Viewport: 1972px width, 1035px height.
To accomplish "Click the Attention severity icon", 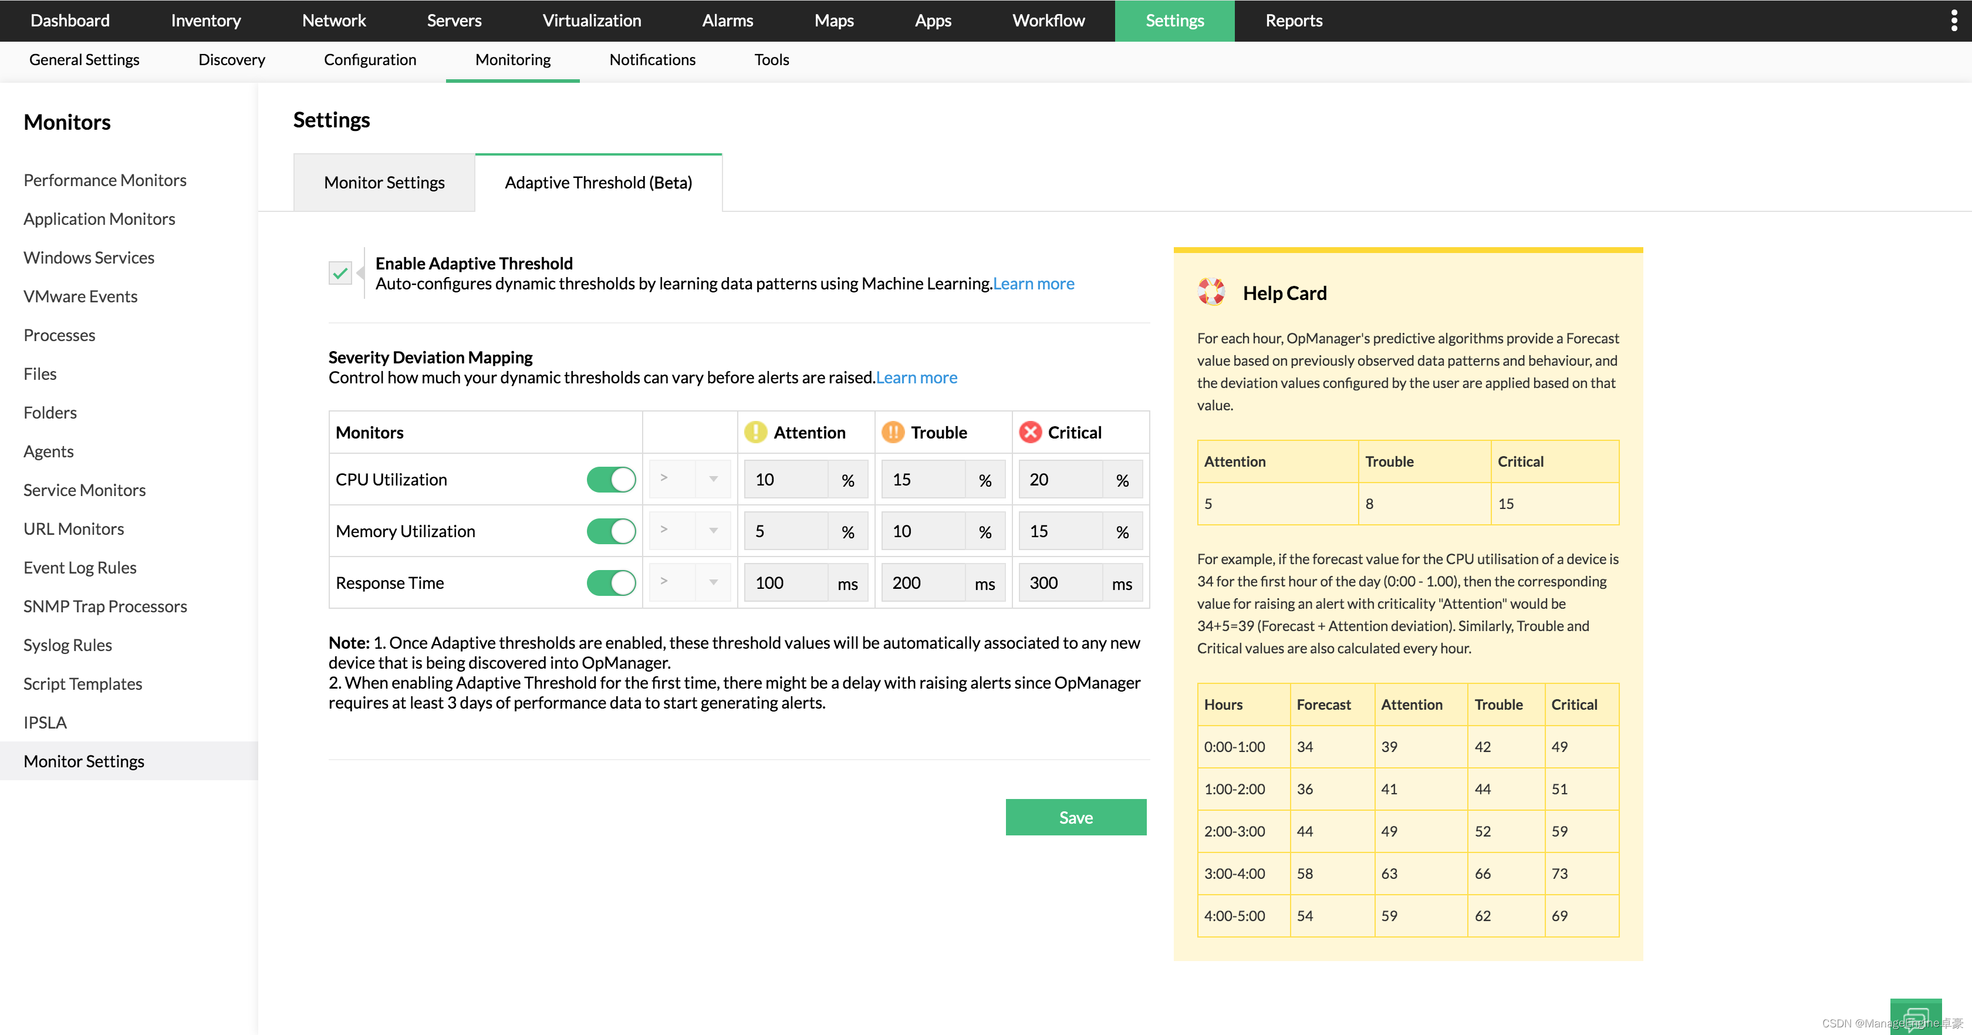I will 757,431.
